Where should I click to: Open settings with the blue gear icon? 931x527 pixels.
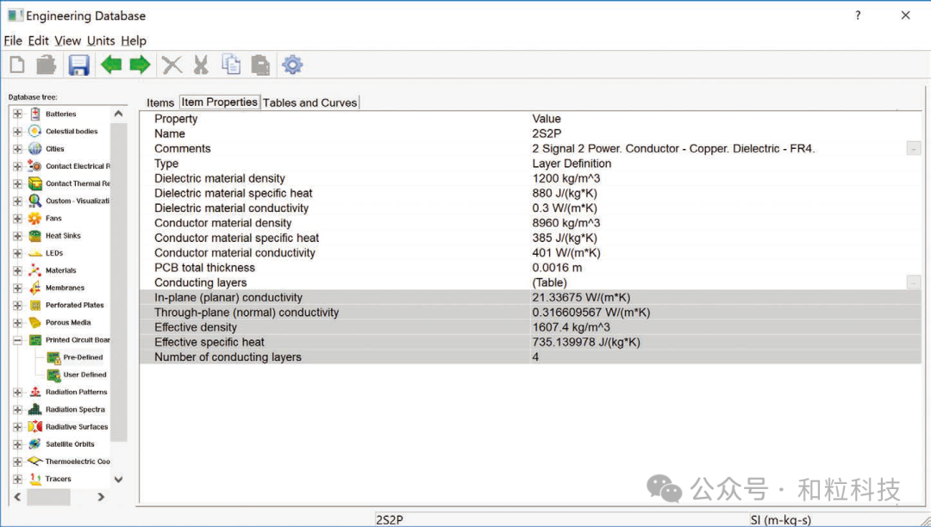point(292,65)
